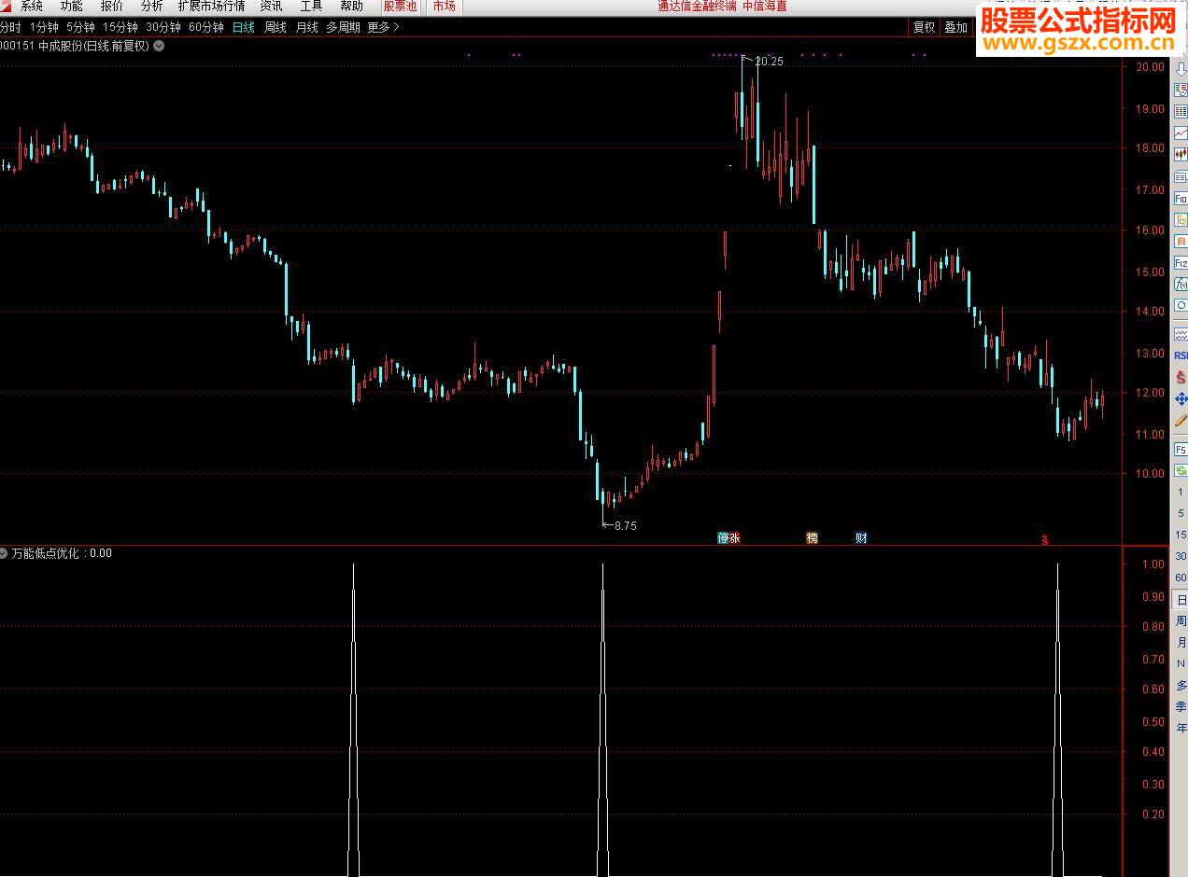Viewport: 1188px width, 877px height.
Task: Click the 榜 marker on chart bottom
Action: [x=812, y=538]
